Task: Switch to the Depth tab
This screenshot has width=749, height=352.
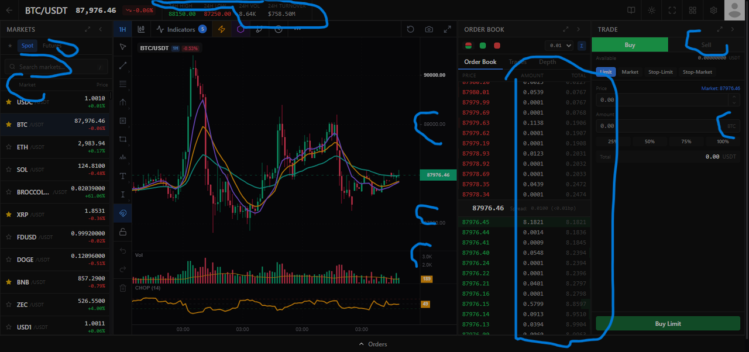Action: click(547, 62)
